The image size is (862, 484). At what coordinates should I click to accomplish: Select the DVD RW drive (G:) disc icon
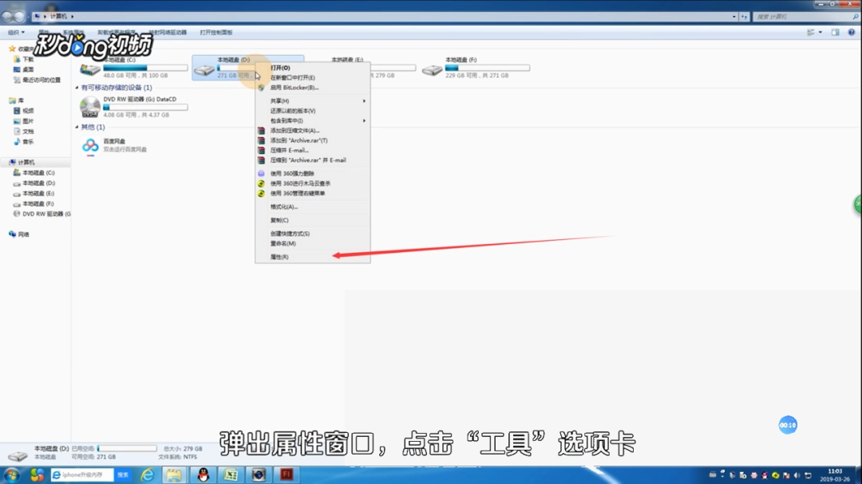click(89, 107)
